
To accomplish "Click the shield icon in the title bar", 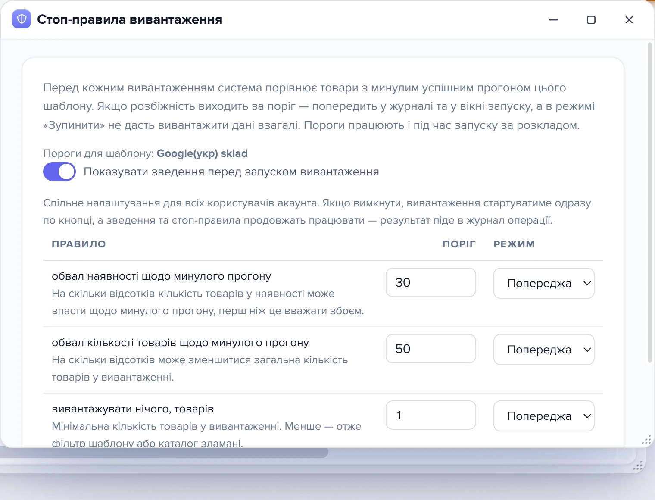I will 22,19.
